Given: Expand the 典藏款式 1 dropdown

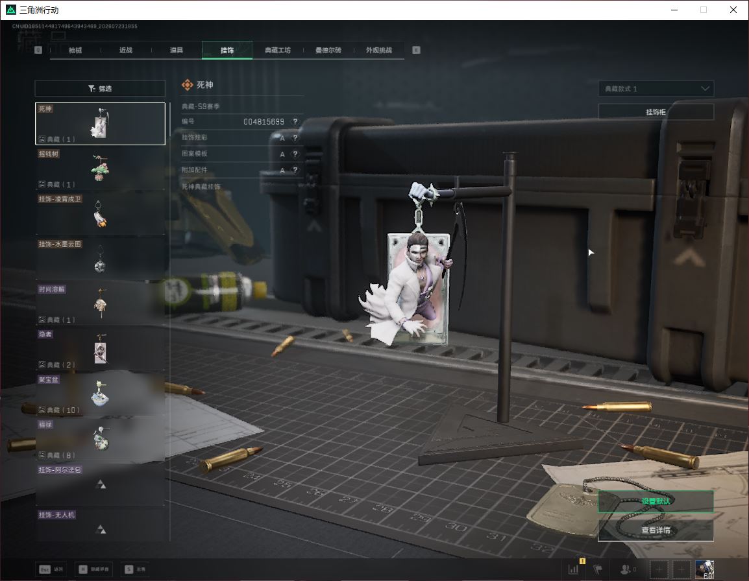Looking at the screenshot, I should coord(656,89).
